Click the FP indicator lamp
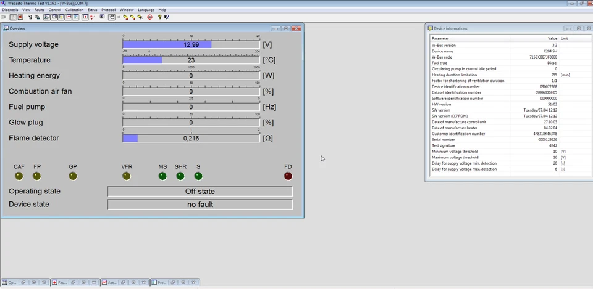 click(36, 176)
